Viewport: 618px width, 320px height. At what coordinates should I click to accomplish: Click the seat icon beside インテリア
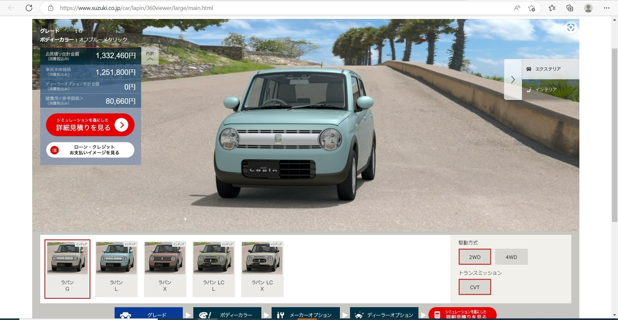(x=529, y=90)
